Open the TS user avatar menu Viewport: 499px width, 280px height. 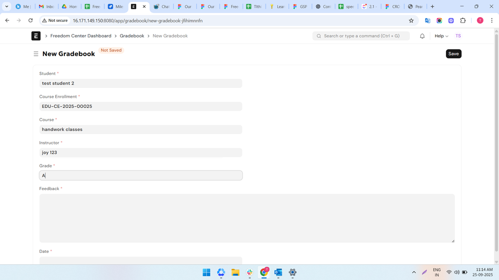[458, 36]
